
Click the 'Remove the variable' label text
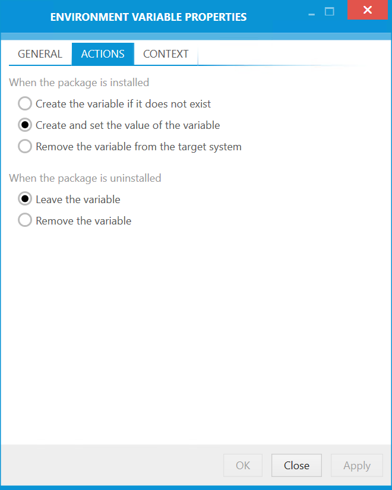pyautogui.click(x=84, y=221)
